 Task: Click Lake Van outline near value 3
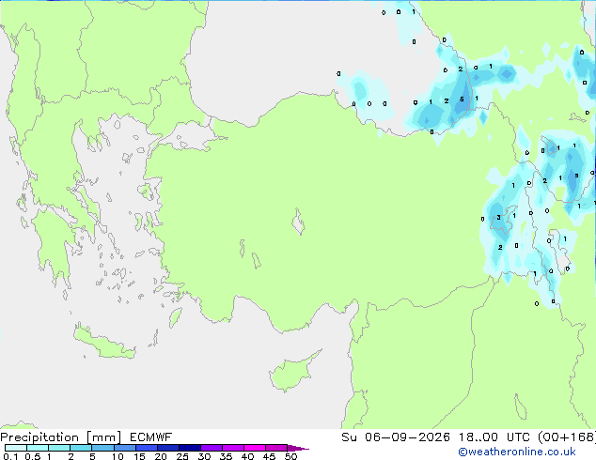[502, 222]
